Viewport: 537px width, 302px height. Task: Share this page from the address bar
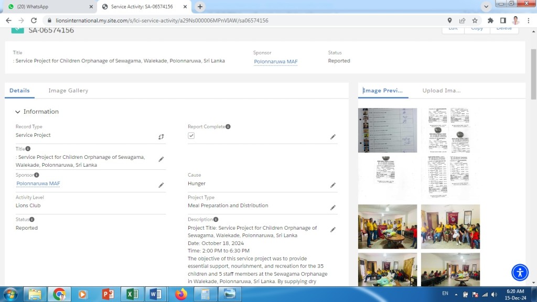(463, 20)
